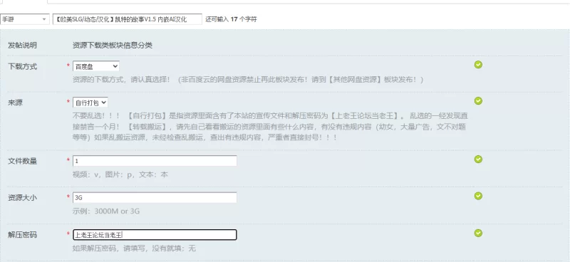Click the 解压密码 label
The image size is (570, 262).
pos(22,235)
